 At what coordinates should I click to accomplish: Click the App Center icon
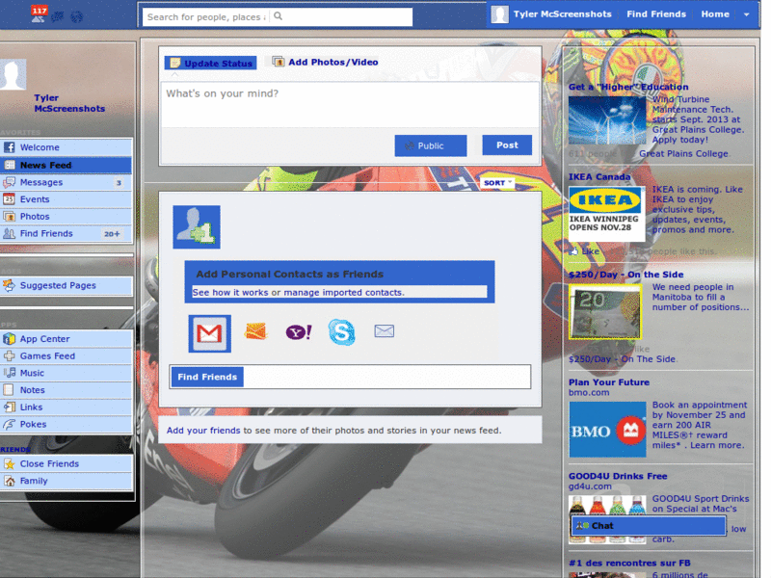(x=9, y=339)
